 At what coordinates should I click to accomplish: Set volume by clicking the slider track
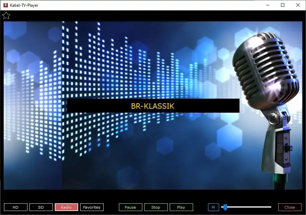tap(246, 207)
